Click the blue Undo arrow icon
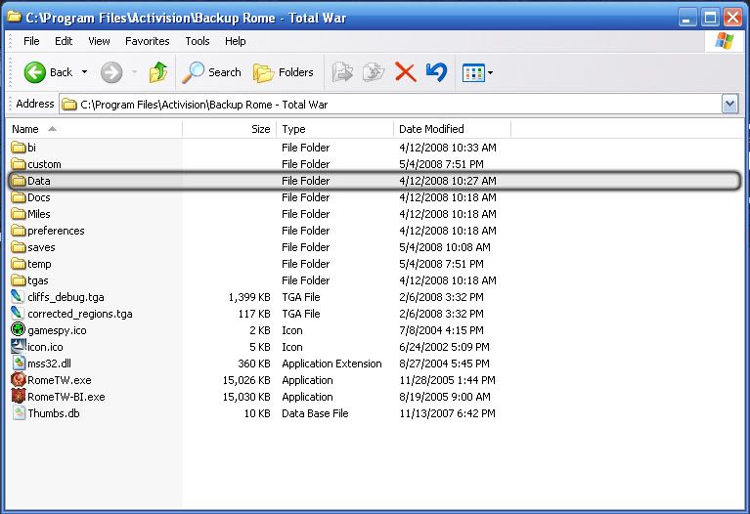Screen dimensions: 750x514 coord(436,72)
